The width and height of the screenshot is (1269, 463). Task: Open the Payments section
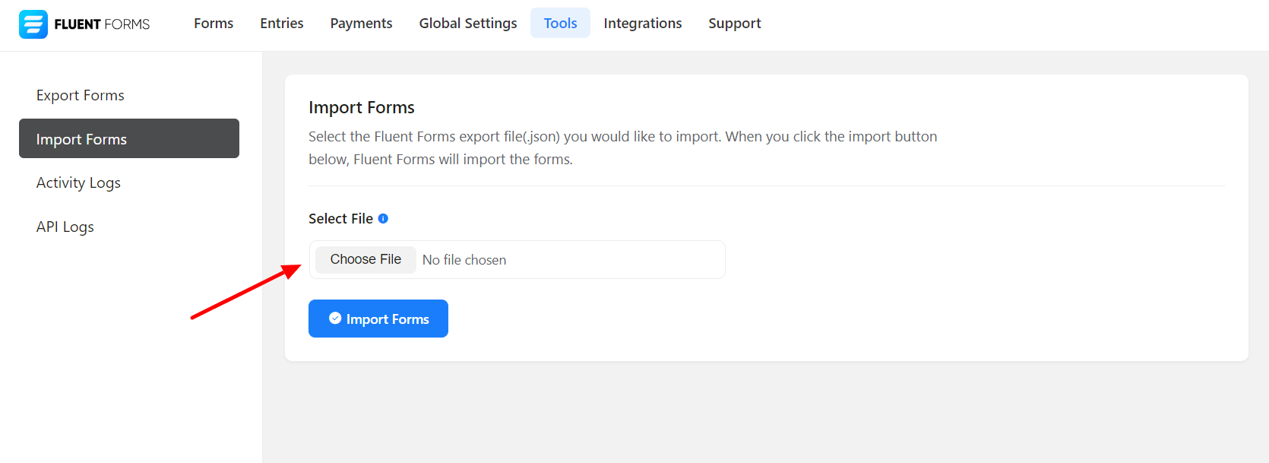tap(361, 24)
